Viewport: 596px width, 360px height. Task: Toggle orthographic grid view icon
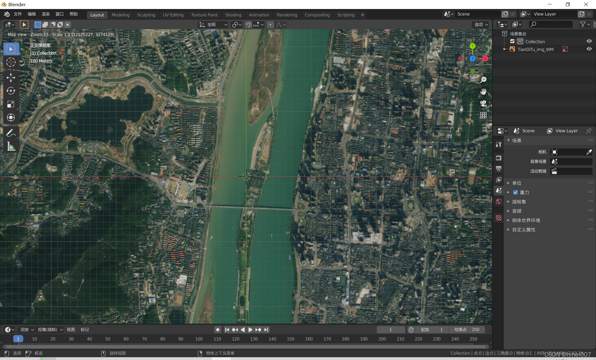point(483,115)
